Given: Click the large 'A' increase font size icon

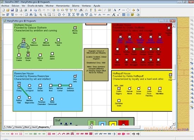Looking at the screenshot, I should pos(114,14).
